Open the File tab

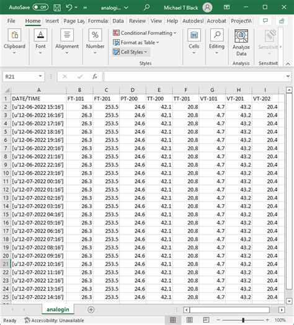click(x=11, y=21)
